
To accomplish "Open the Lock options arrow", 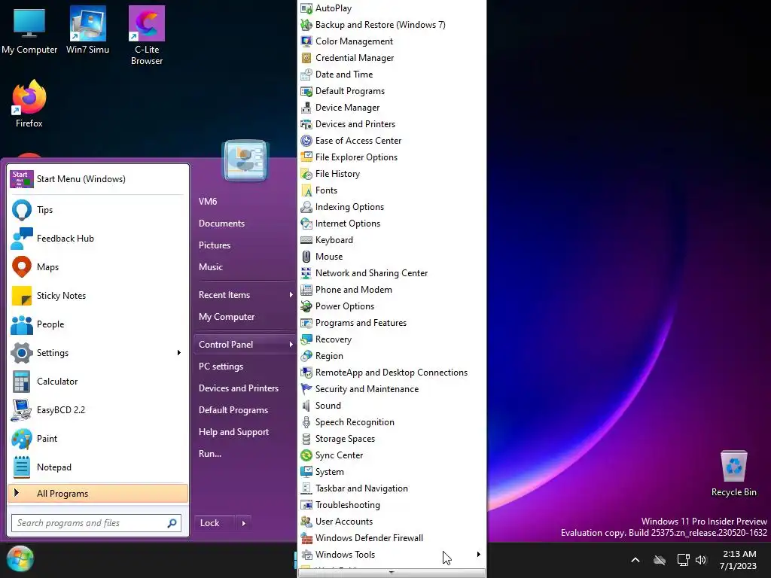I will [244, 524].
